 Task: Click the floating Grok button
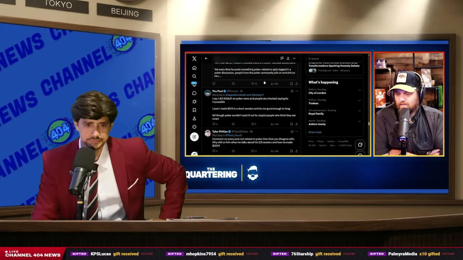coord(360,145)
